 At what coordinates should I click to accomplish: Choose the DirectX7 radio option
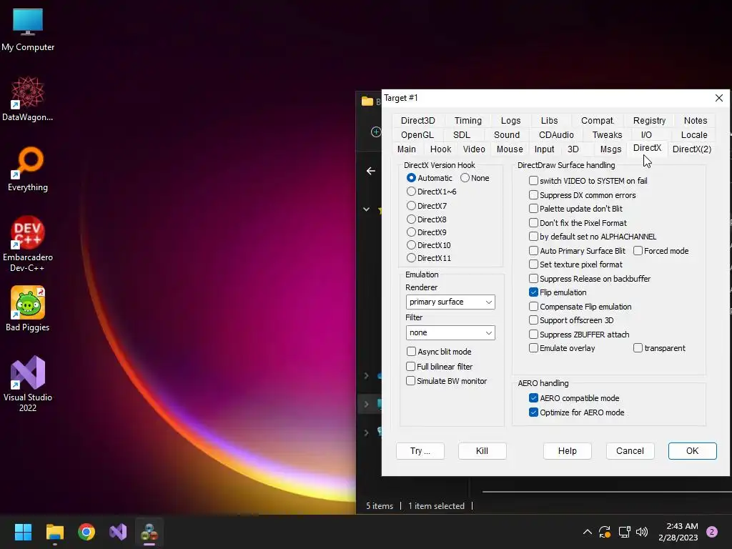[427, 205]
